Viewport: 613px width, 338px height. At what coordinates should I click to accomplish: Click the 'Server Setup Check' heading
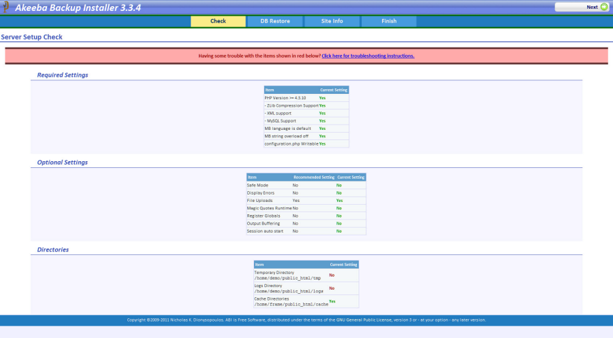coord(31,37)
